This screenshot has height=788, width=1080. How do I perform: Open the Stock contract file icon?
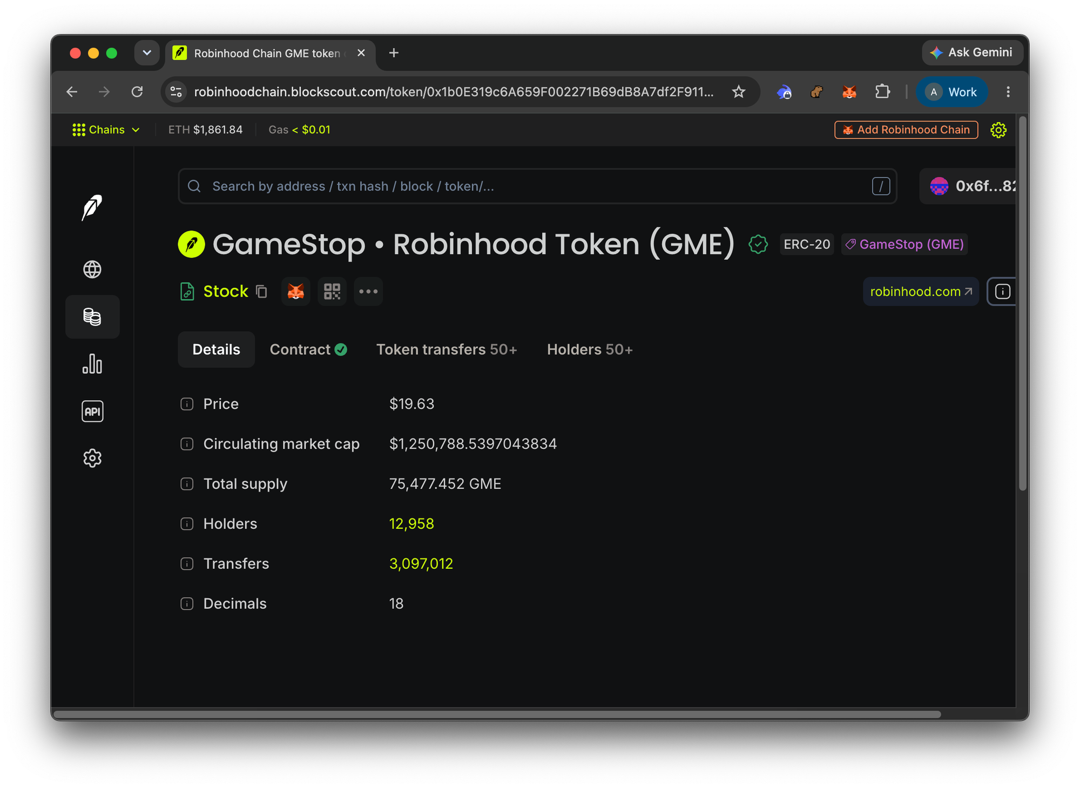[187, 292]
